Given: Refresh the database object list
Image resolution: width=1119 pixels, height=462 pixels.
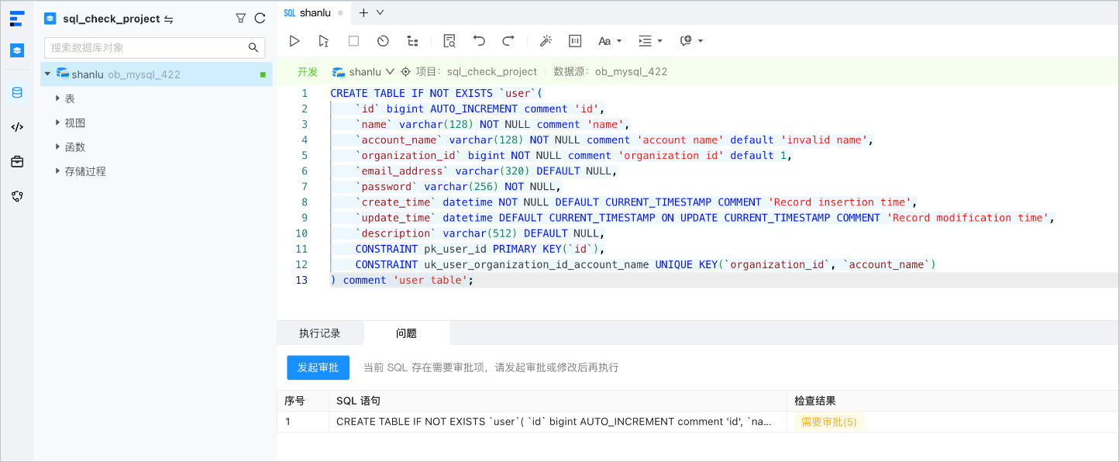Looking at the screenshot, I should [x=260, y=18].
